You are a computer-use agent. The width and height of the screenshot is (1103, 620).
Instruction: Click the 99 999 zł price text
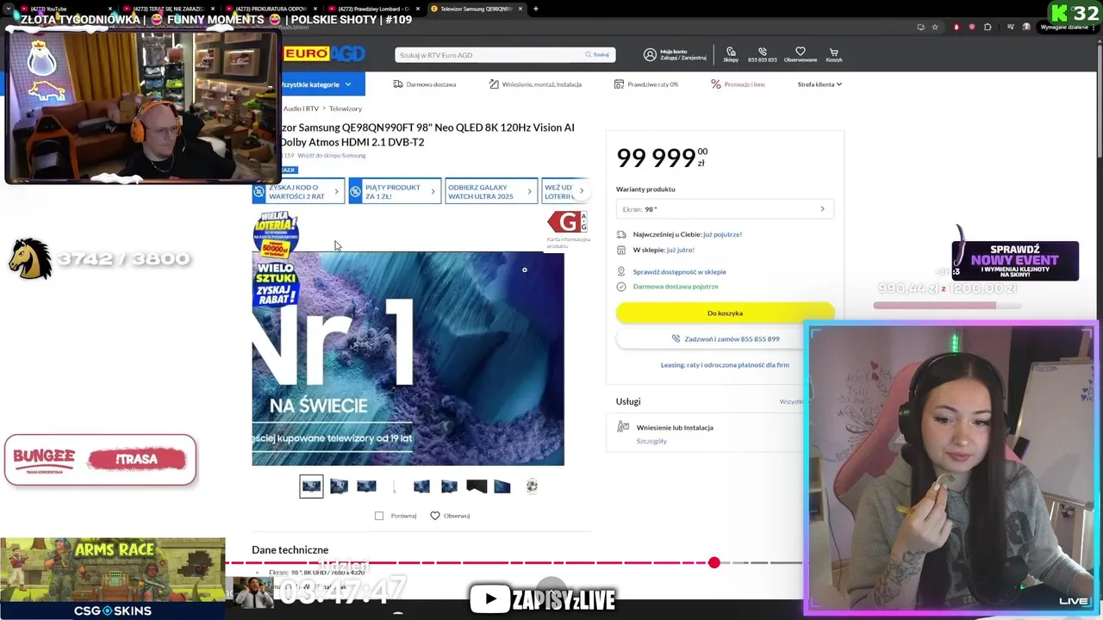click(x=662, y=158)
